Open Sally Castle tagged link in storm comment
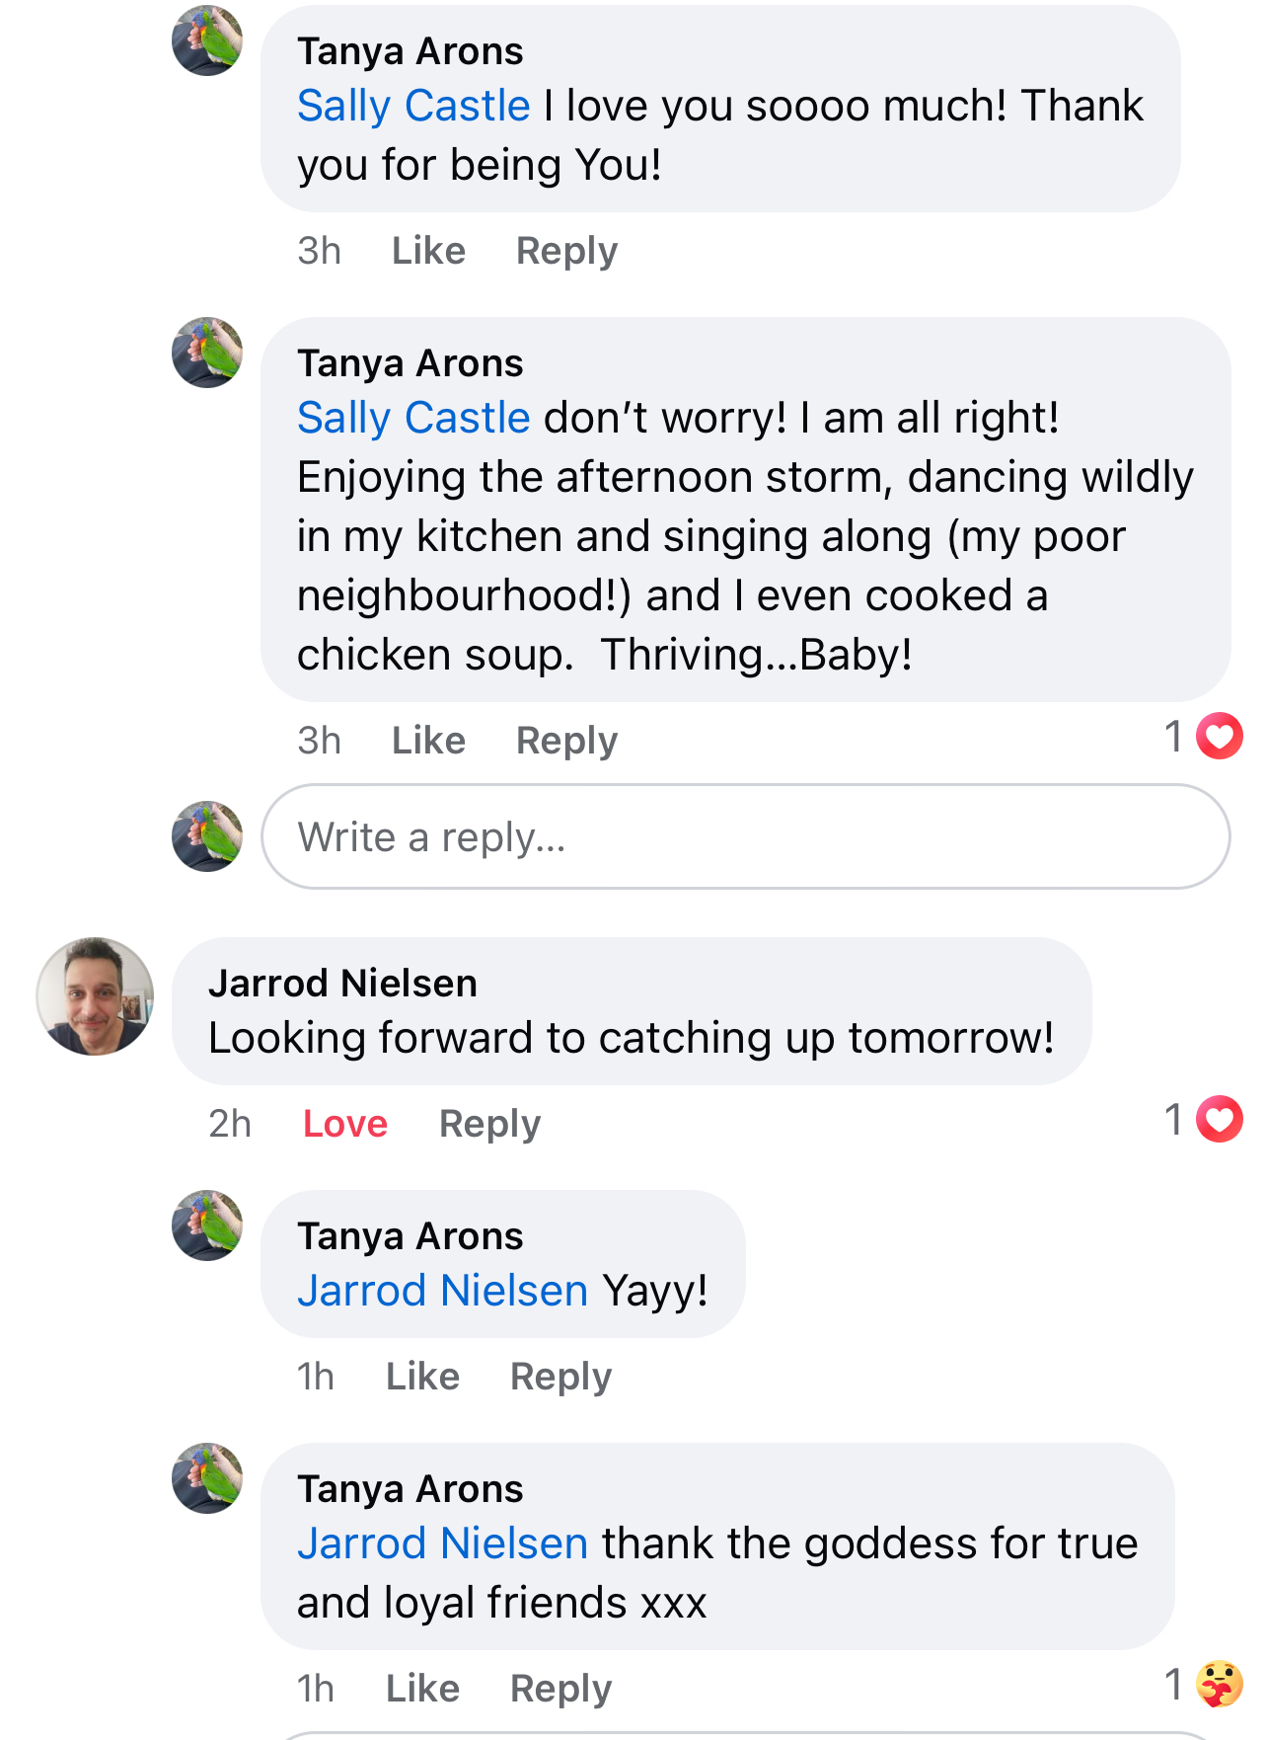This screenshot has width=1267, height=1740. (413, 418)
